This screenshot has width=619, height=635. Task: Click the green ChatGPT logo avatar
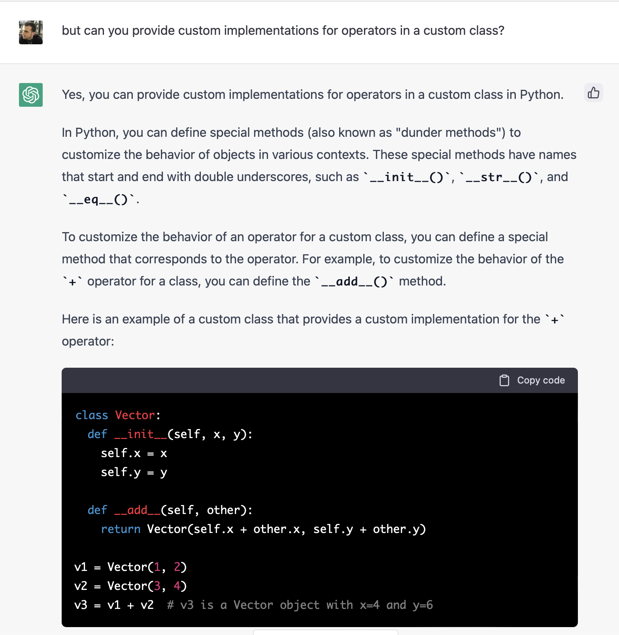[31, 95]
